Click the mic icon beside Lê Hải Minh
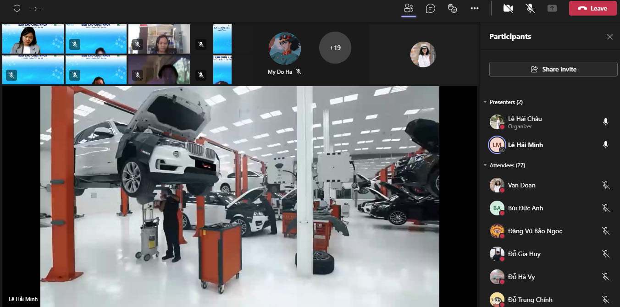620x307 pixels. (605, 145)
